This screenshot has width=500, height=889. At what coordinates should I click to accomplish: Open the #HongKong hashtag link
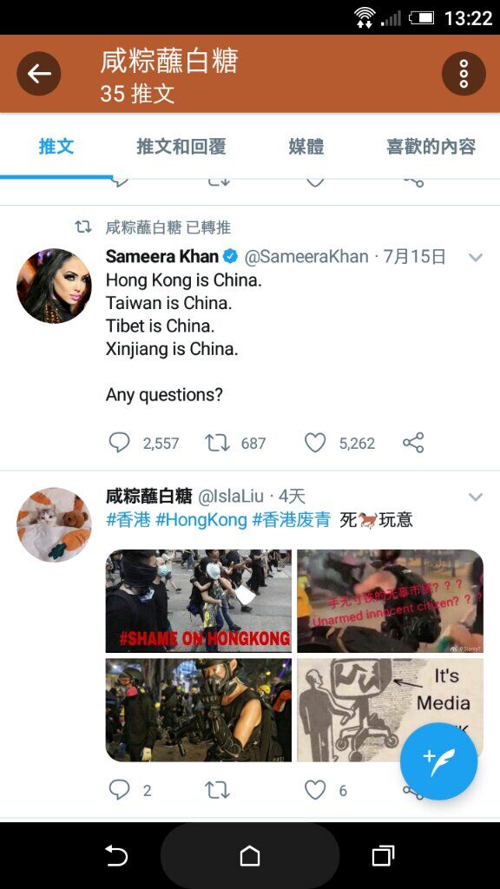[201, 520]
